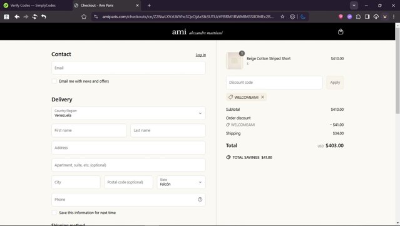Click the Apartment, suite, etc. field

click(128, 165)
